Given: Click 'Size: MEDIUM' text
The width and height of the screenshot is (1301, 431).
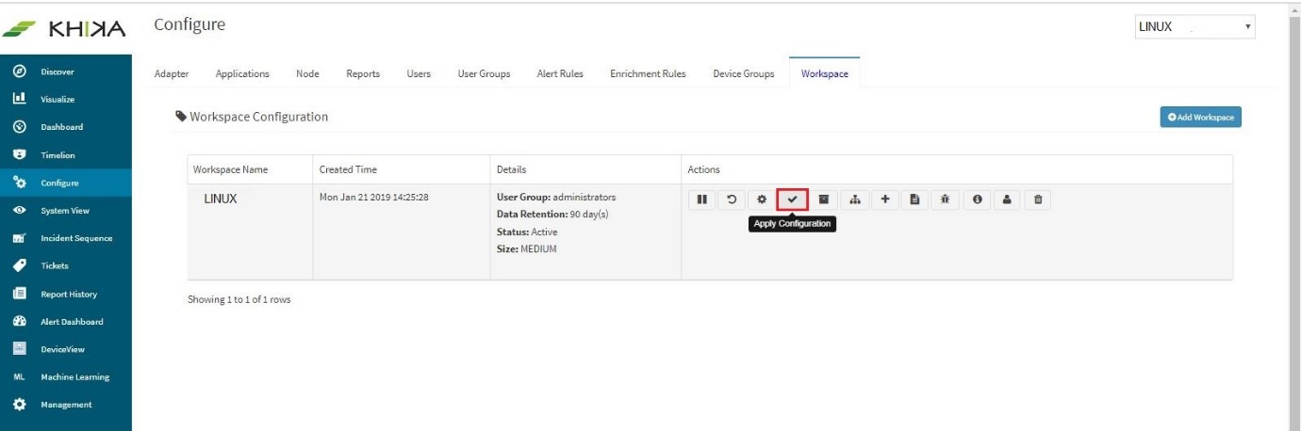Looking at the screenshot, I should point(526,248).
